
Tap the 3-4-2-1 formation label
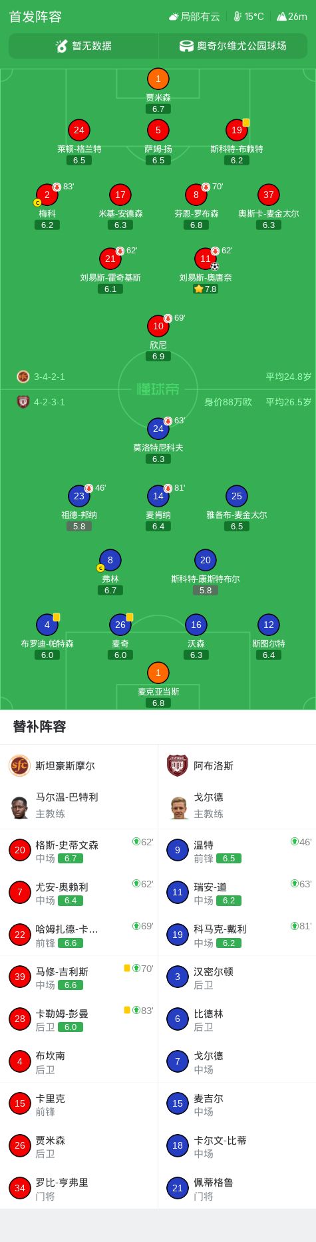pos(49,377)
